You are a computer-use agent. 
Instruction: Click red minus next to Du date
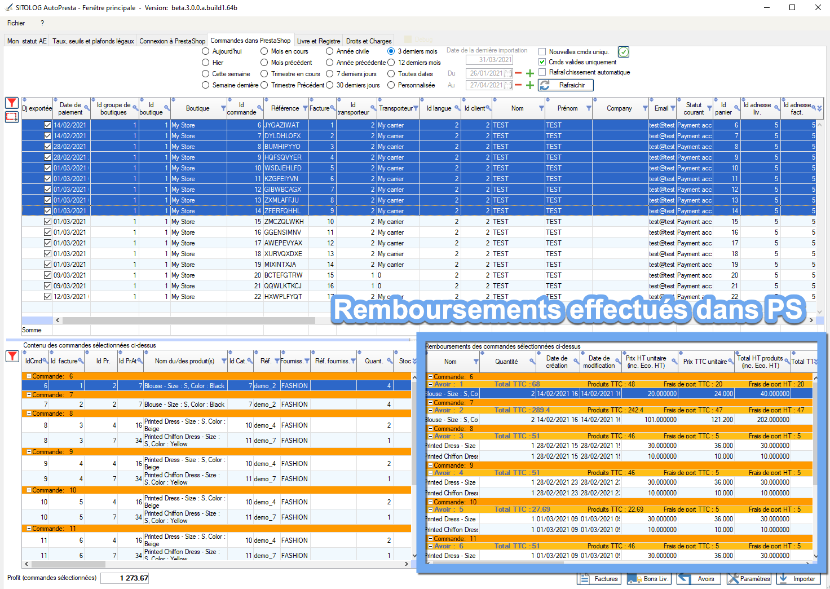tap(518, 73)
